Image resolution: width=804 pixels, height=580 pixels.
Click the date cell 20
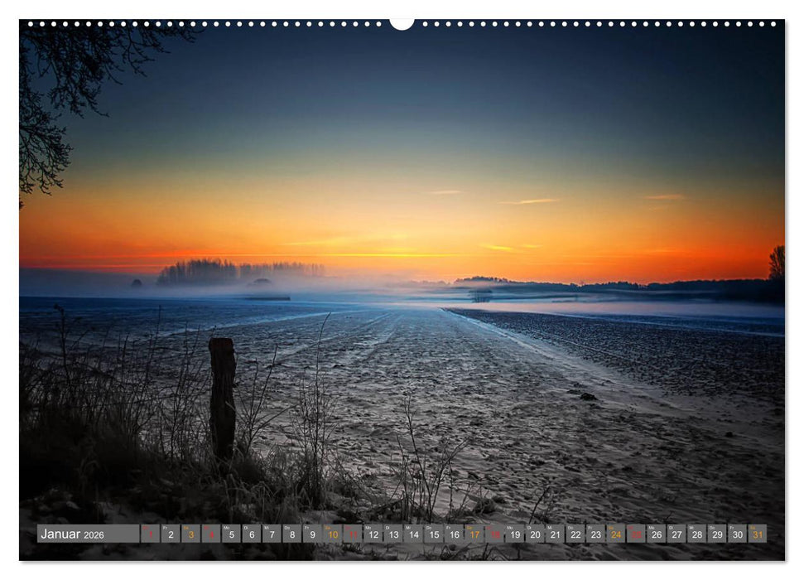click(x=534, y=535)
